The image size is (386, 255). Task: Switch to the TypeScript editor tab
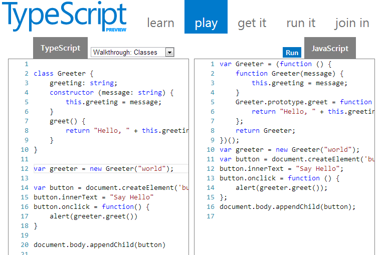60,48
